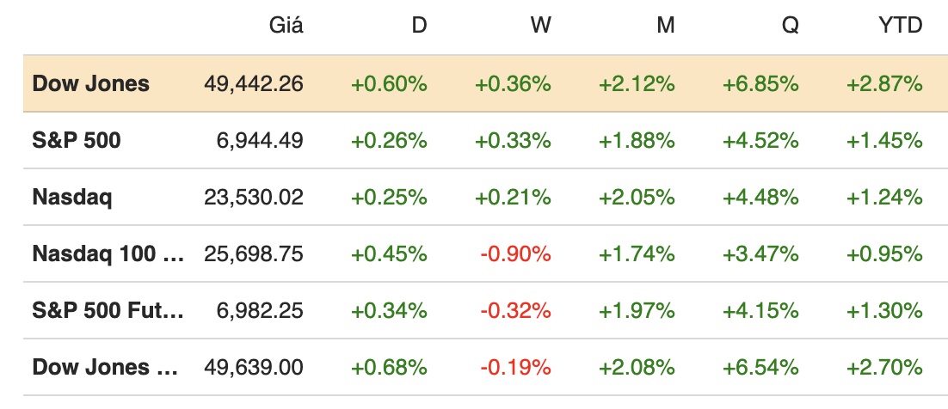Click the D column header
The width and height of the screenshot is (948, 409).
pyautogui.click(x=419, y=26)
